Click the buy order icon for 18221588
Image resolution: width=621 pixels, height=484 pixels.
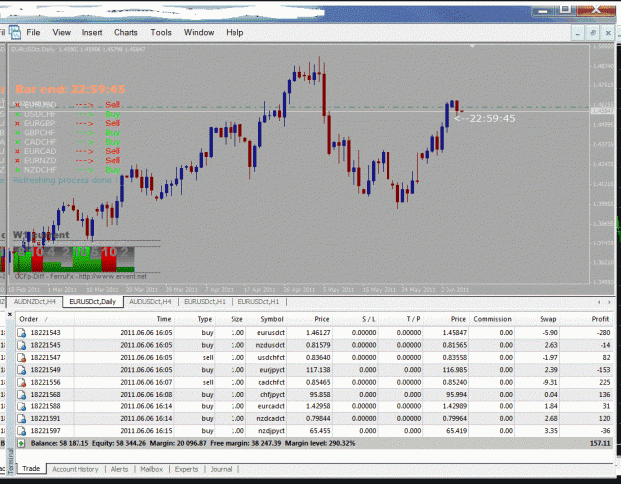(22, 406)
